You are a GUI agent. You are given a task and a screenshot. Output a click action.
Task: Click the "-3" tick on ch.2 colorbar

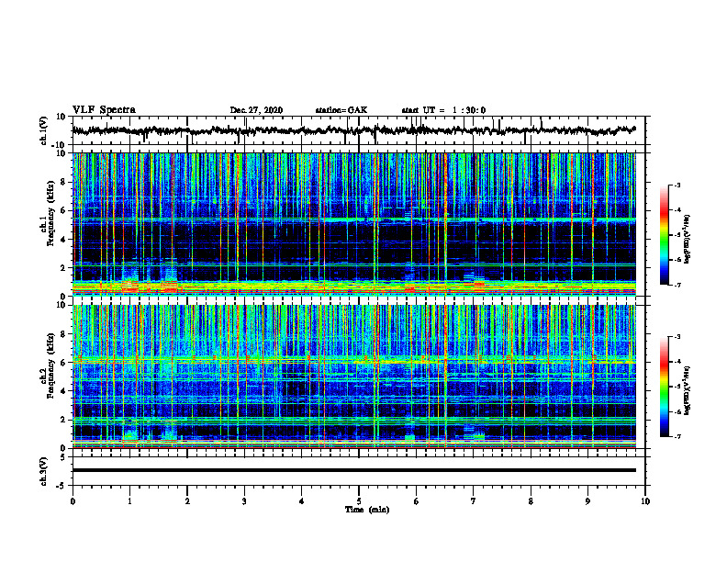[x=677, y=337]
